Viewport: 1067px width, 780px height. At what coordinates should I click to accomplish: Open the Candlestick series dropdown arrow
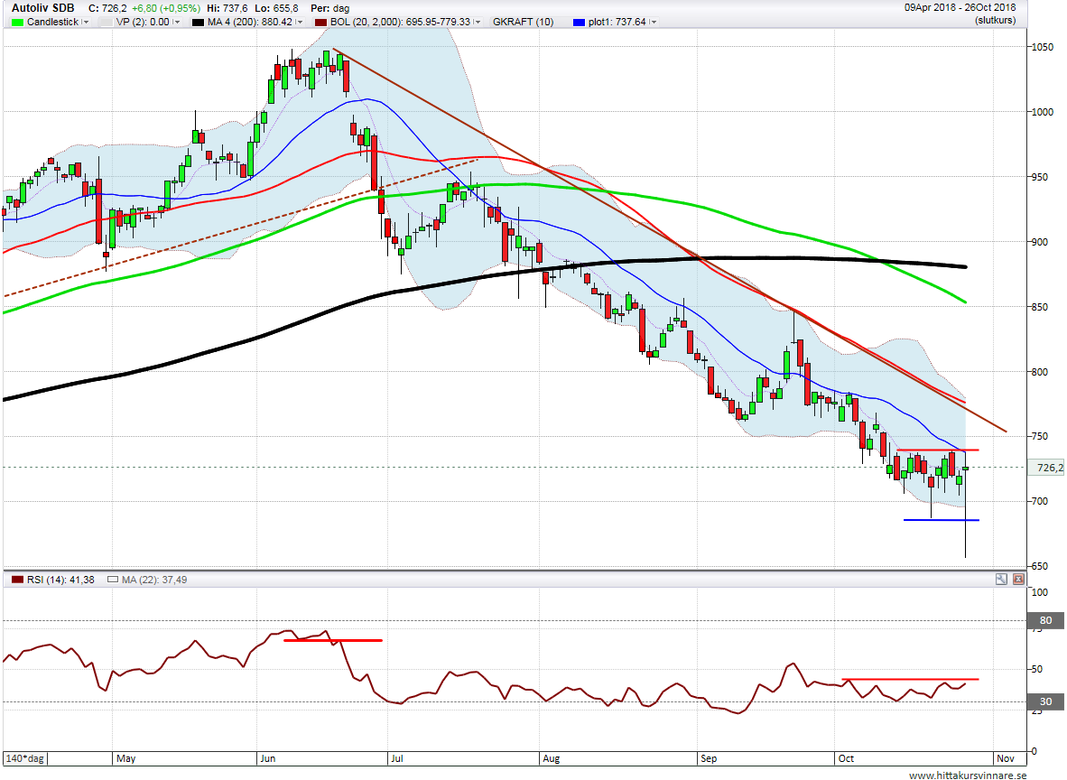point(85,22)
